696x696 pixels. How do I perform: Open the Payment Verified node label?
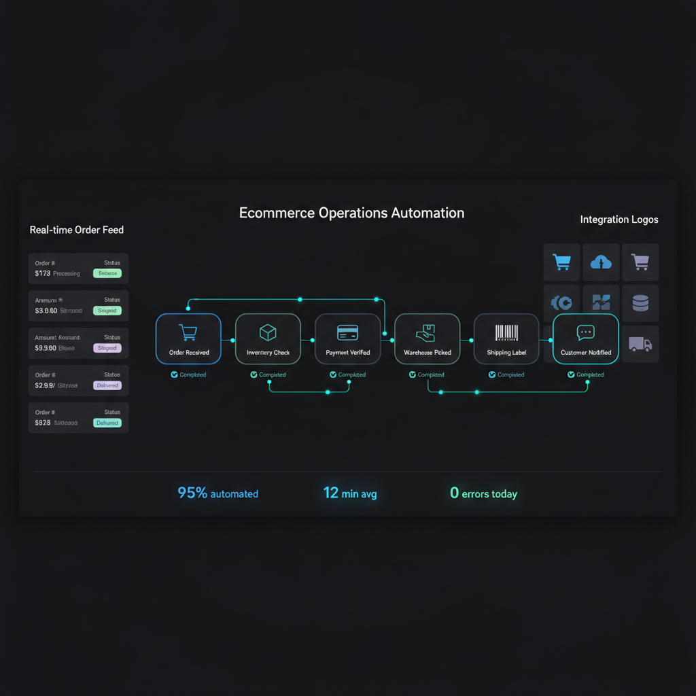pos(348,353)
